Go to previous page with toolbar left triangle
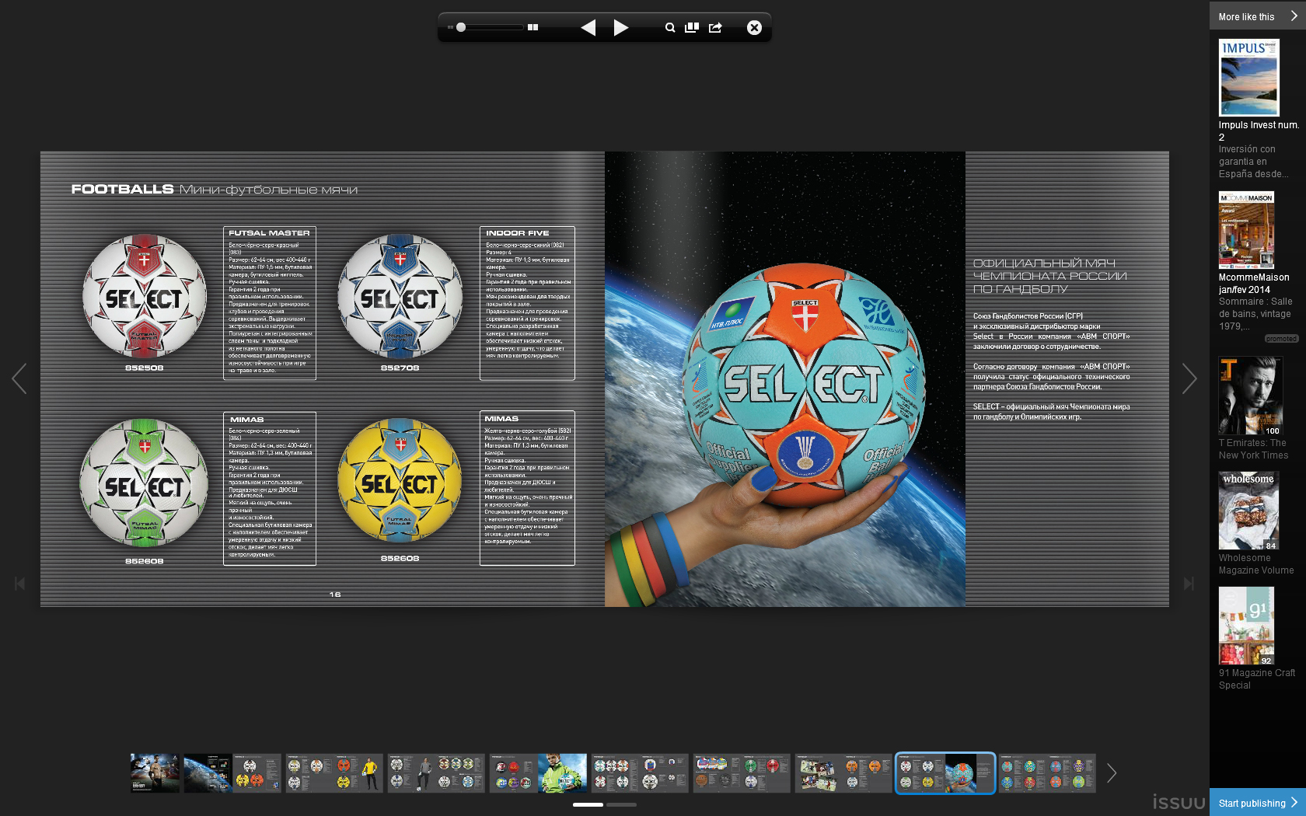The image size is (1306, 816). pyautogui.click(x=588, y=28)
